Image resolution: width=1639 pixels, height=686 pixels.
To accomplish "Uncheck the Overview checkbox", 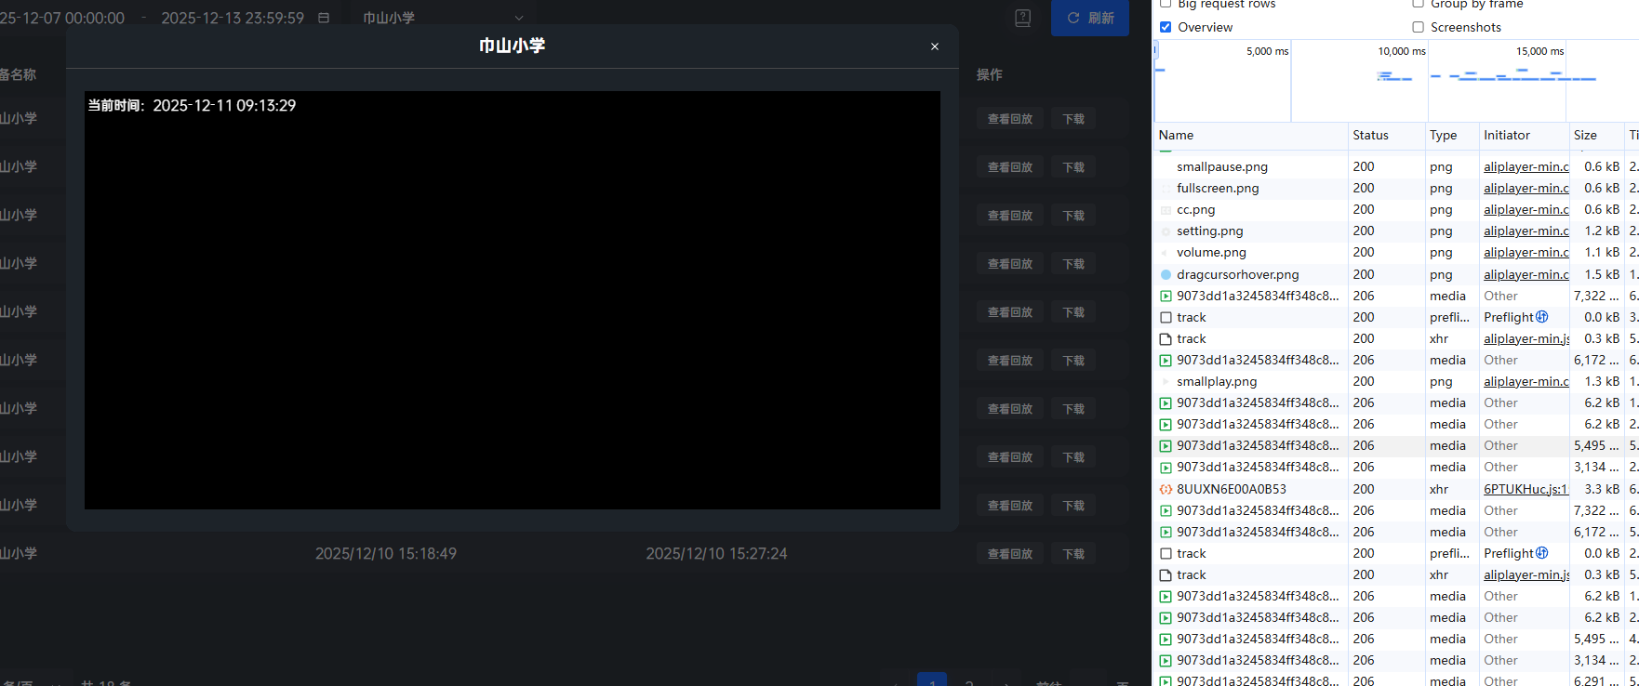I will click(x=1166, y=27).
